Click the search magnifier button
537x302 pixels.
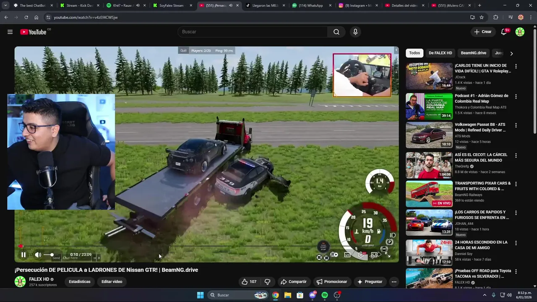pyautogui.click(x=336, y=32)
